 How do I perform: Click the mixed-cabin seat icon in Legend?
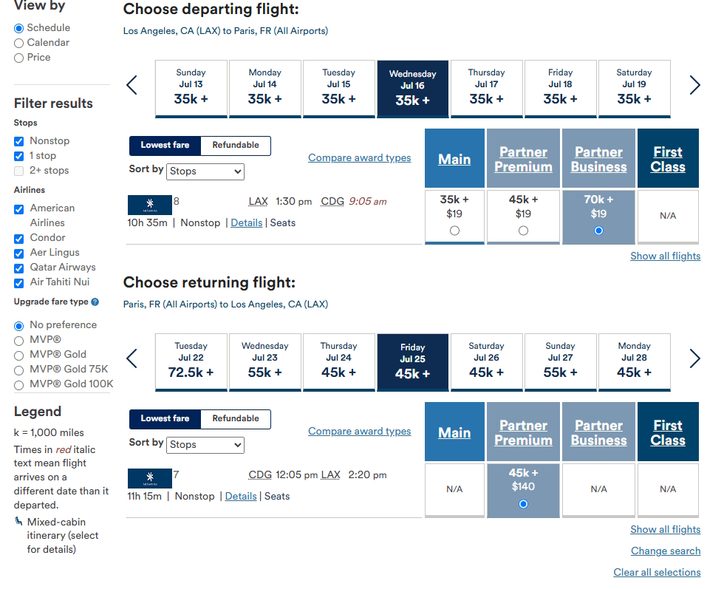18,521
